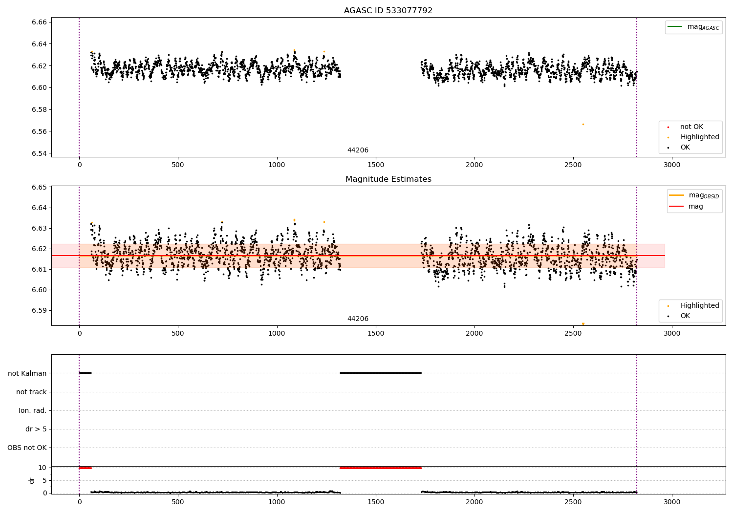Screen dimensions: 733x513
Task: Click the long red dr bar at 10
Action: (381, 468)
